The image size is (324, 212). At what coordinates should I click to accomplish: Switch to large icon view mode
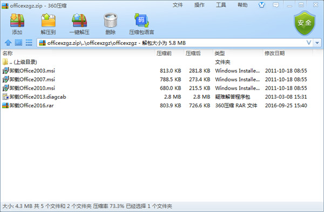18,43
